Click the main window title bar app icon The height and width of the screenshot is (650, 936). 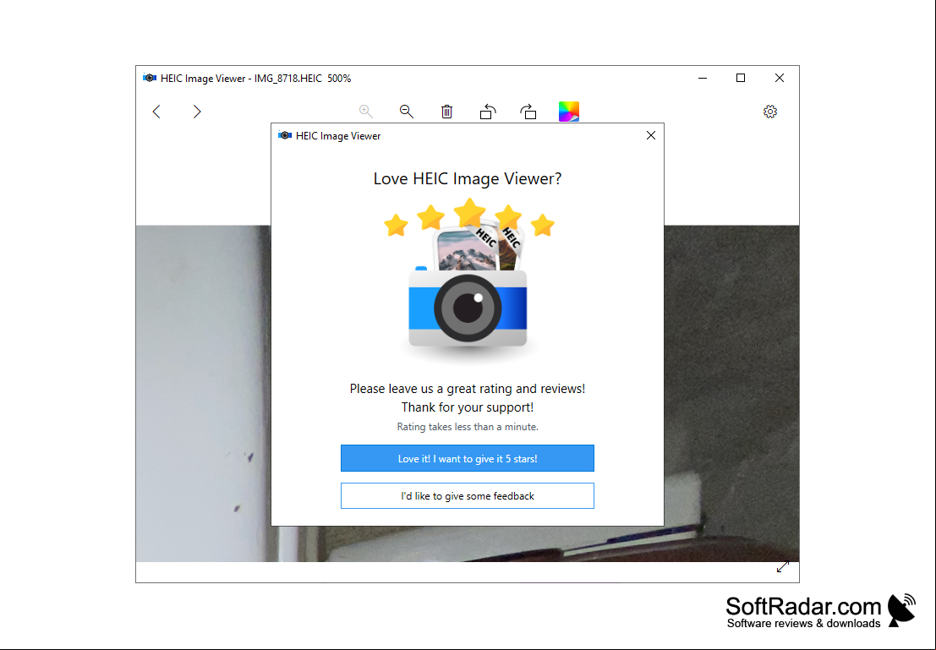[149, 79]
